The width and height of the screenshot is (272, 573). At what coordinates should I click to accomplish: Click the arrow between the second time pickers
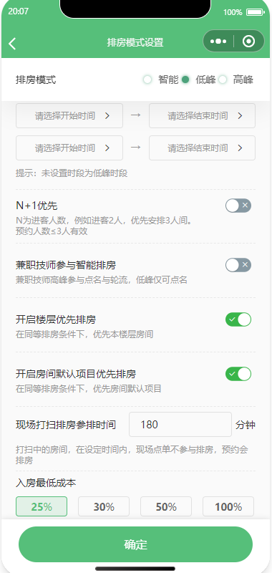[136, 148]
